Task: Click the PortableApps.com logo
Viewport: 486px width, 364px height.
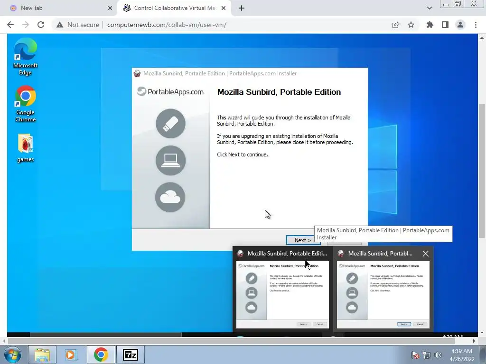Action: pyautogui.click(x=170, y=91)
